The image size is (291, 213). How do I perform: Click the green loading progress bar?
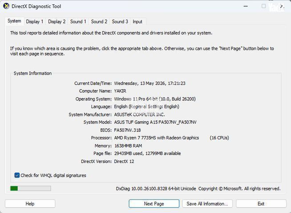click(x=31, y=189)
